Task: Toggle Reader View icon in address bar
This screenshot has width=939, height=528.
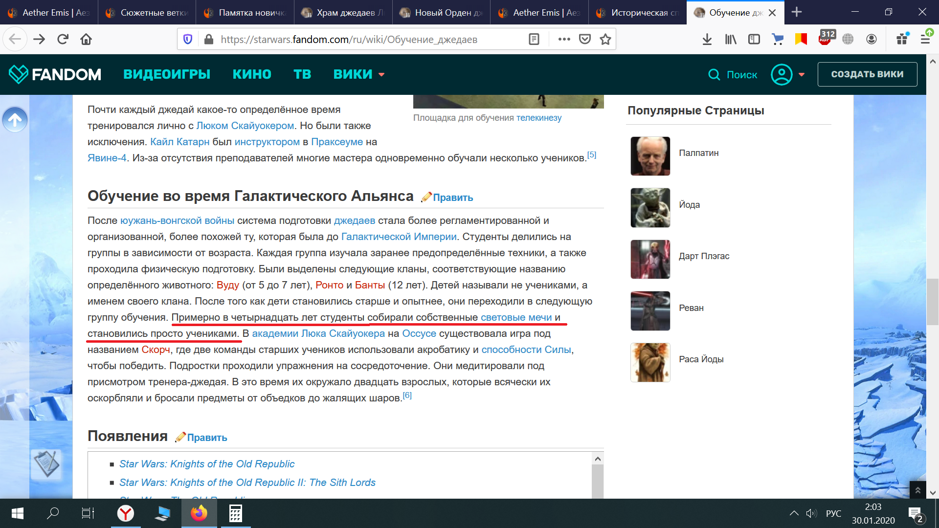Action: point(534,39)
